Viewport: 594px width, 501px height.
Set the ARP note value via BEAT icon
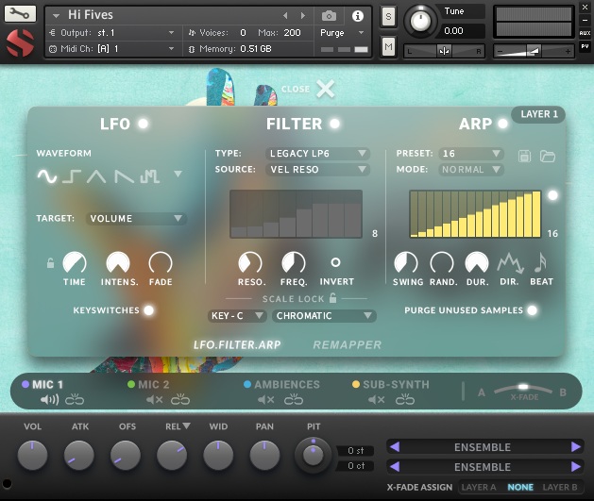[540, 262]
